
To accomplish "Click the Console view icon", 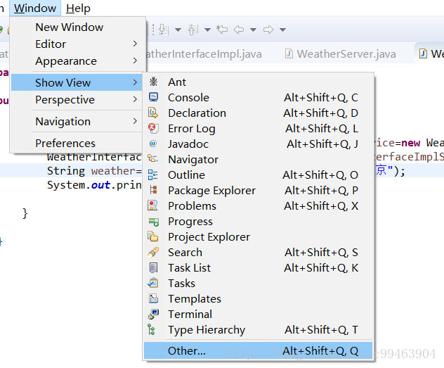I will [153, 98].
